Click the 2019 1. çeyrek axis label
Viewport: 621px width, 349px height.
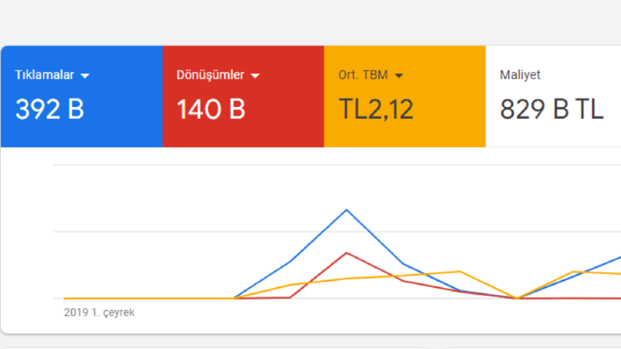[99, 312]
